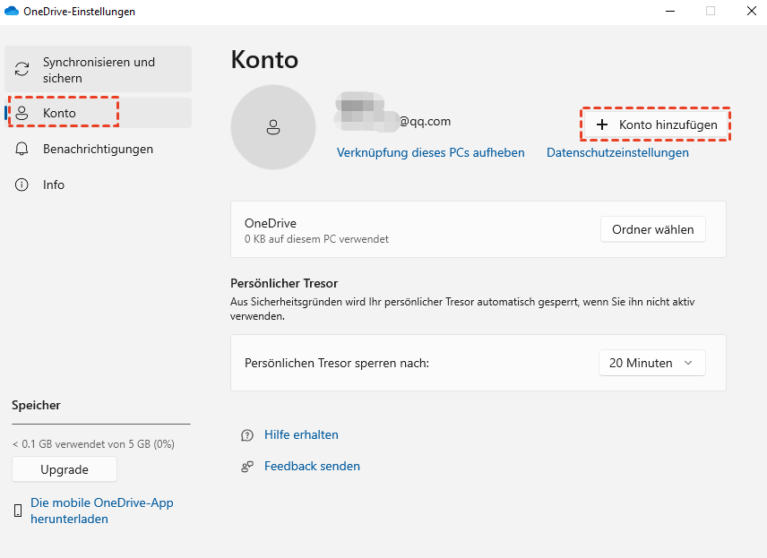The height and width of the screenshot is (558, 767).
Task: Click the Konto person icon in sidebar
Action: [22, 113]
